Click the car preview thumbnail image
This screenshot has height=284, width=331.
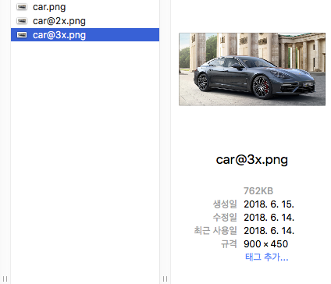(x=252, y=69)
